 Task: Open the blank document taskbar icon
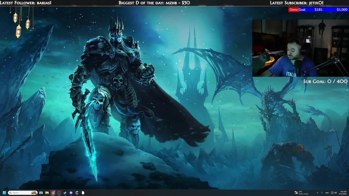point(83,193)
